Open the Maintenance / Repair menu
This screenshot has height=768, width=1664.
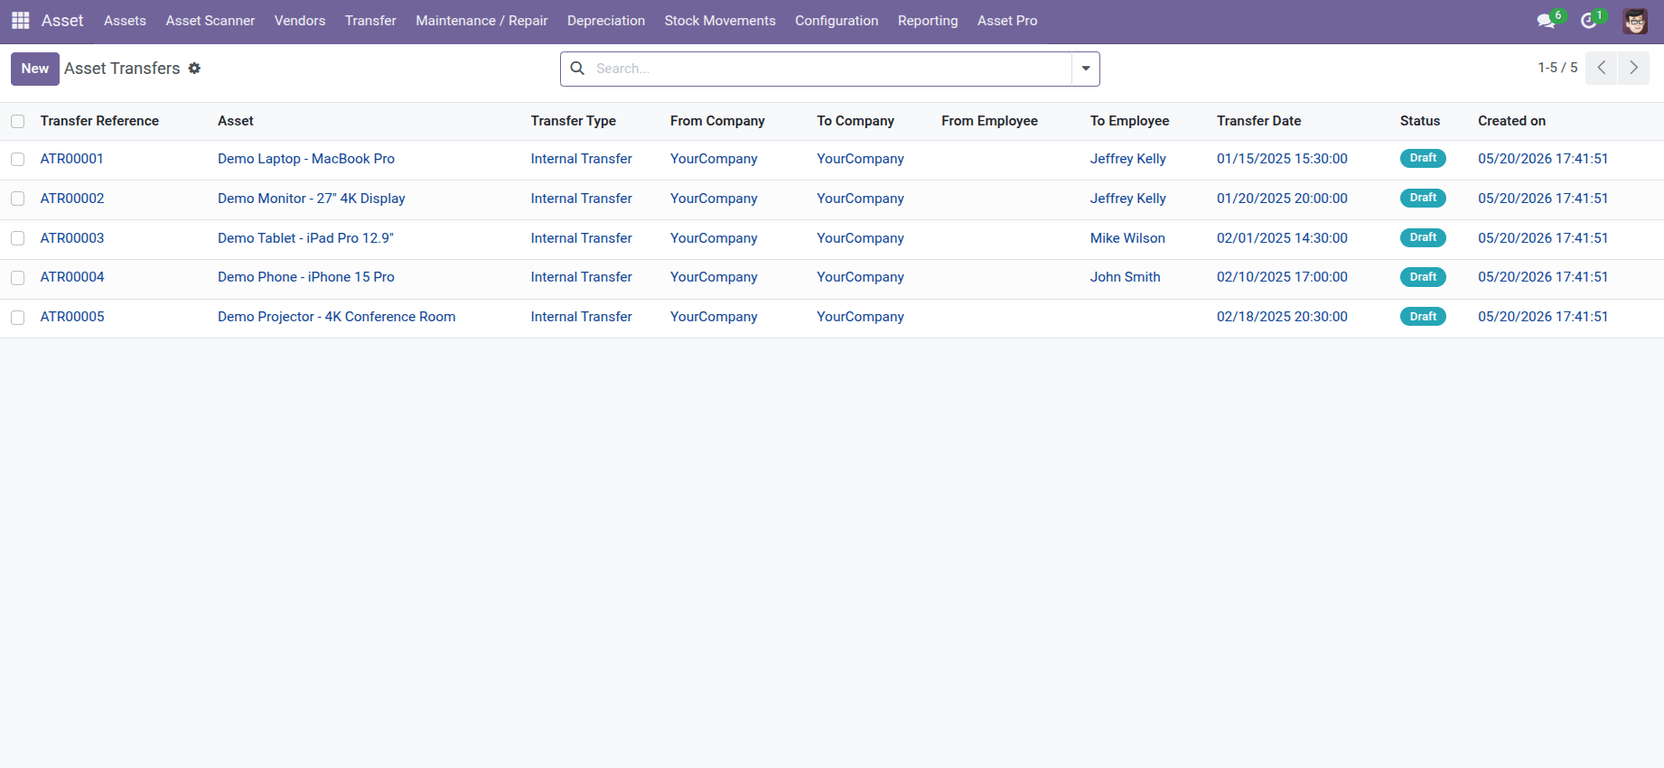point(481,21)
